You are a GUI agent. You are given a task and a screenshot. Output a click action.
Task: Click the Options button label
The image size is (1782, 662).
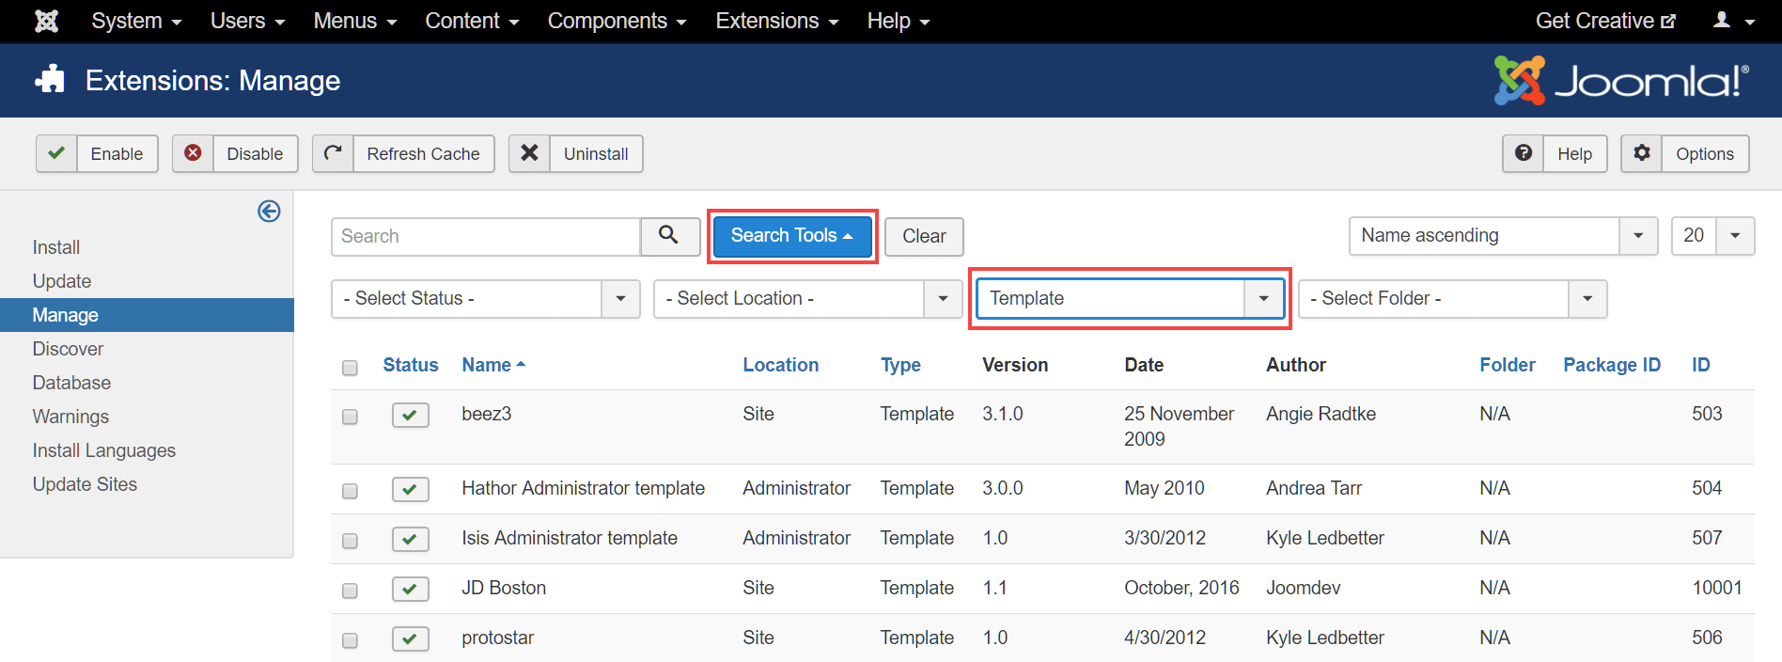[1705, 153]
